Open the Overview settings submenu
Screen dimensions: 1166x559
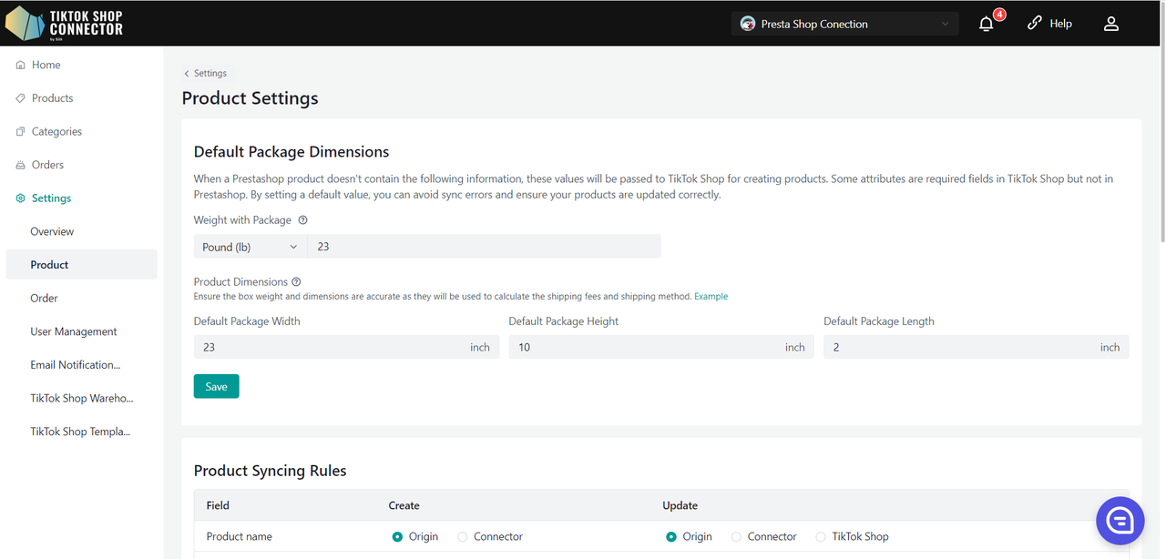(52, 232)
